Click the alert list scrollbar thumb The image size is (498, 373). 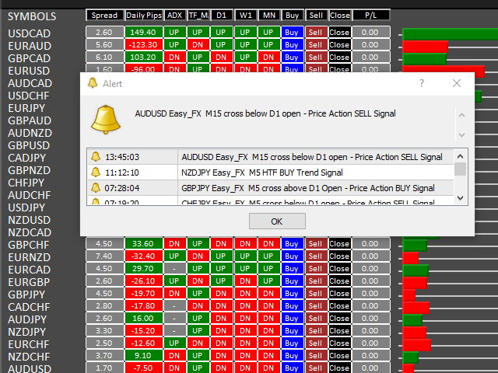click(x=460, y=169)
